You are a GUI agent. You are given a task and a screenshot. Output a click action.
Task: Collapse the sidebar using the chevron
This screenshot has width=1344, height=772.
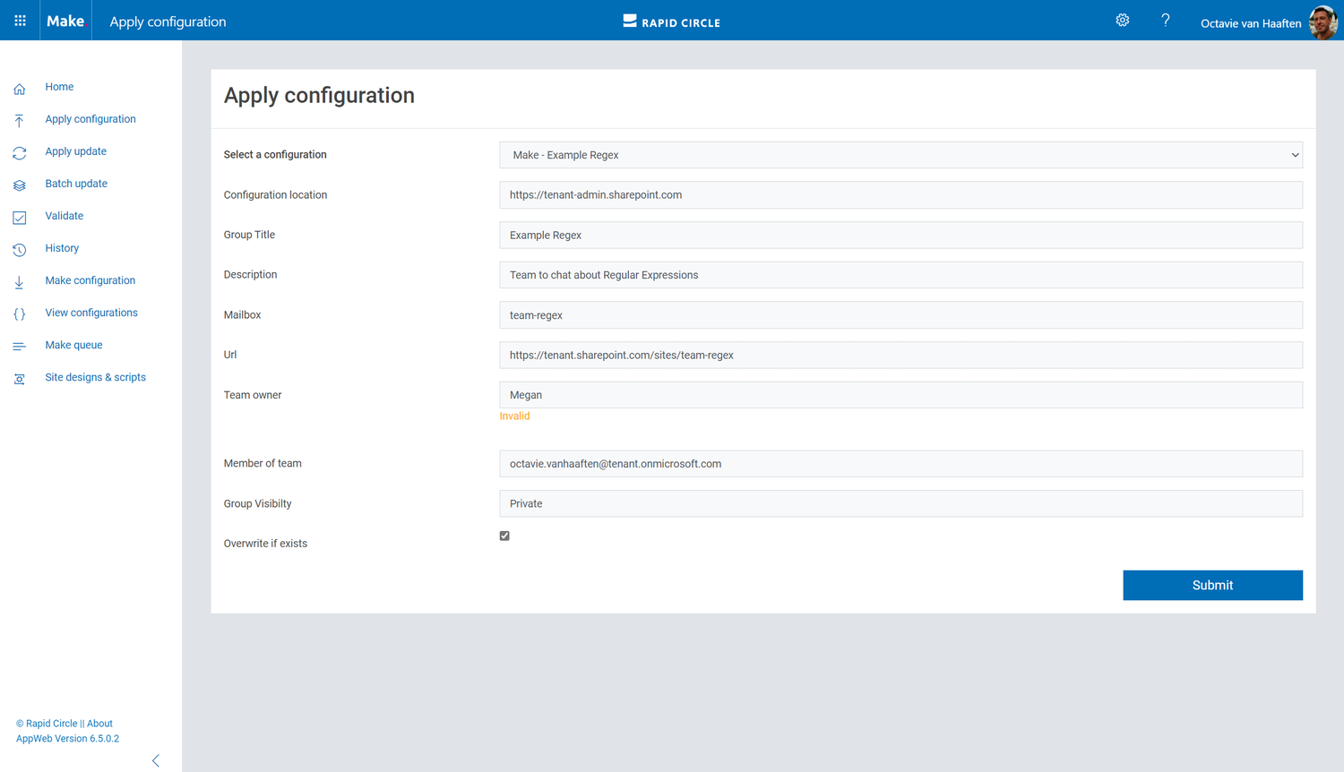tap(156, 760)
